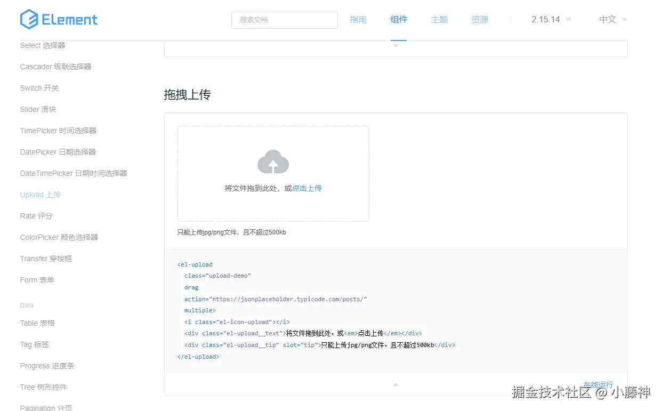Click the 只能上传jpg/png文件 tip text
Screen dimensions: 662x411
[x=232, y=232]
